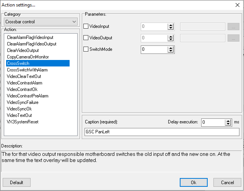Screen dimensions: 244x191
Task: Select VideoTextOut action
Action: pyautogui.click(x=20, y=115)
